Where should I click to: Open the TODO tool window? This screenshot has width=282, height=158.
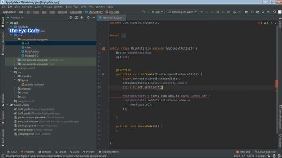12,152
